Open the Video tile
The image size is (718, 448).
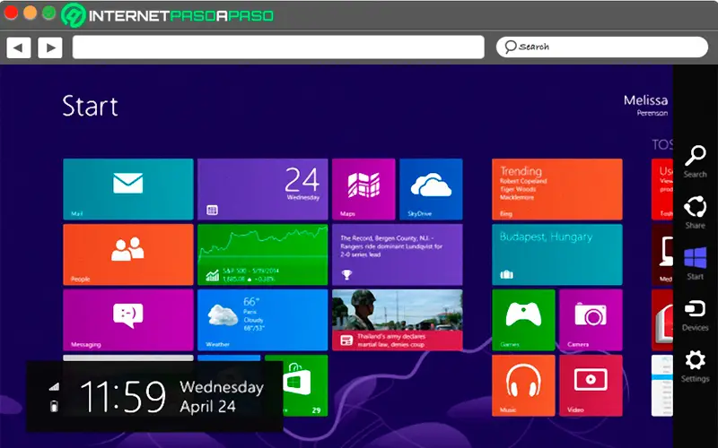(x=591, y=385)
